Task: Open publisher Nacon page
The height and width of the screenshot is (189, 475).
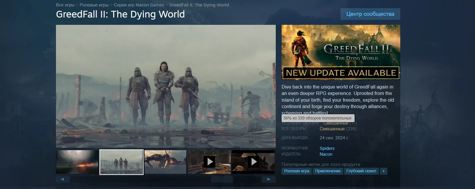Action: coord(326,154)
